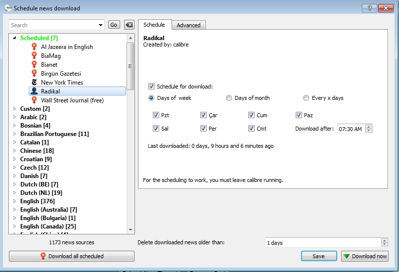The width and height of the screenshot is (399, 272).
Task: Increase the delete older than days value
Action: [385, 240]
